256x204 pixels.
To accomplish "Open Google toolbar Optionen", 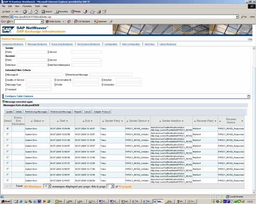I will coord(100,22).
